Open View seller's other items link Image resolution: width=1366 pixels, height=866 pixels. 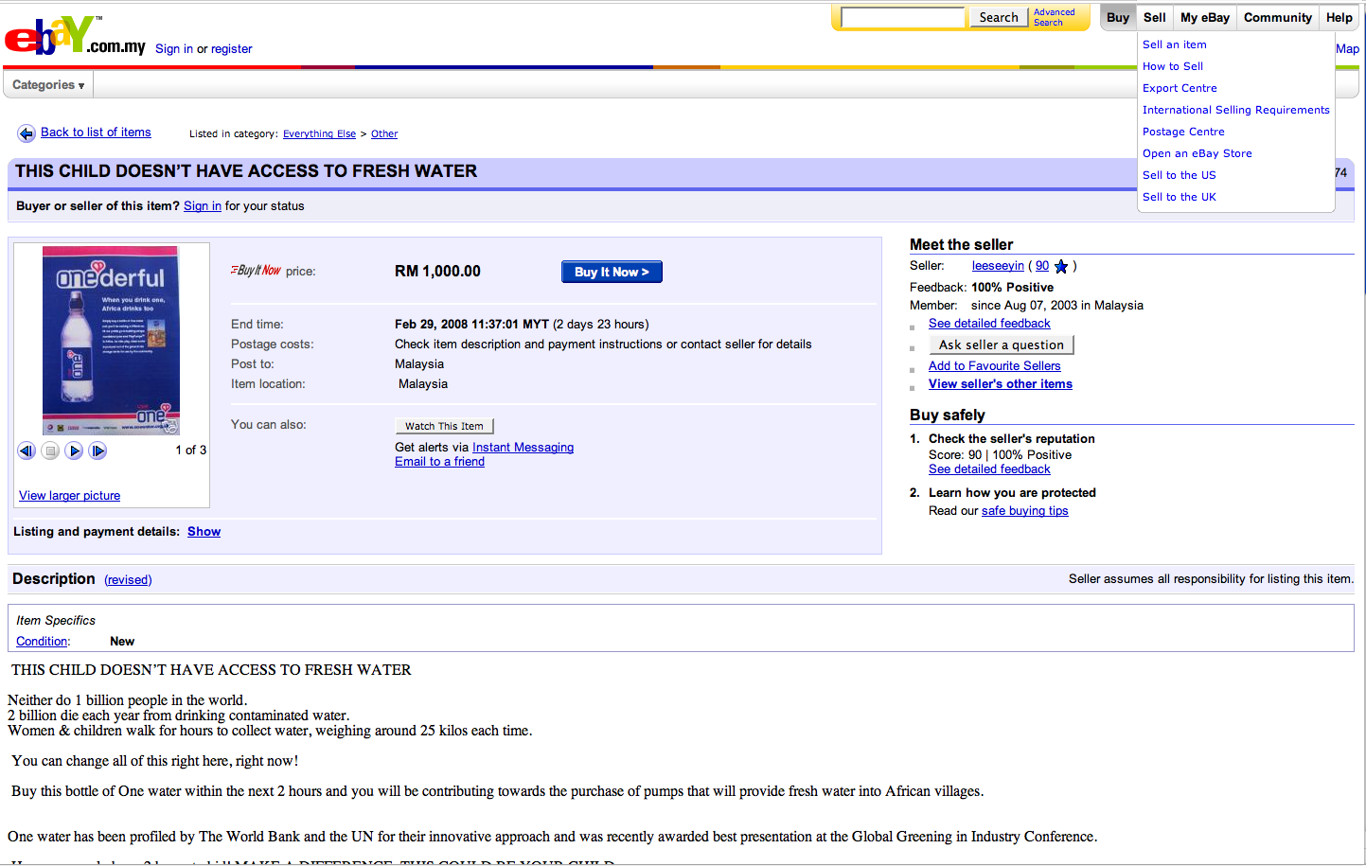pyautogui.click(x=1001, y=384)
